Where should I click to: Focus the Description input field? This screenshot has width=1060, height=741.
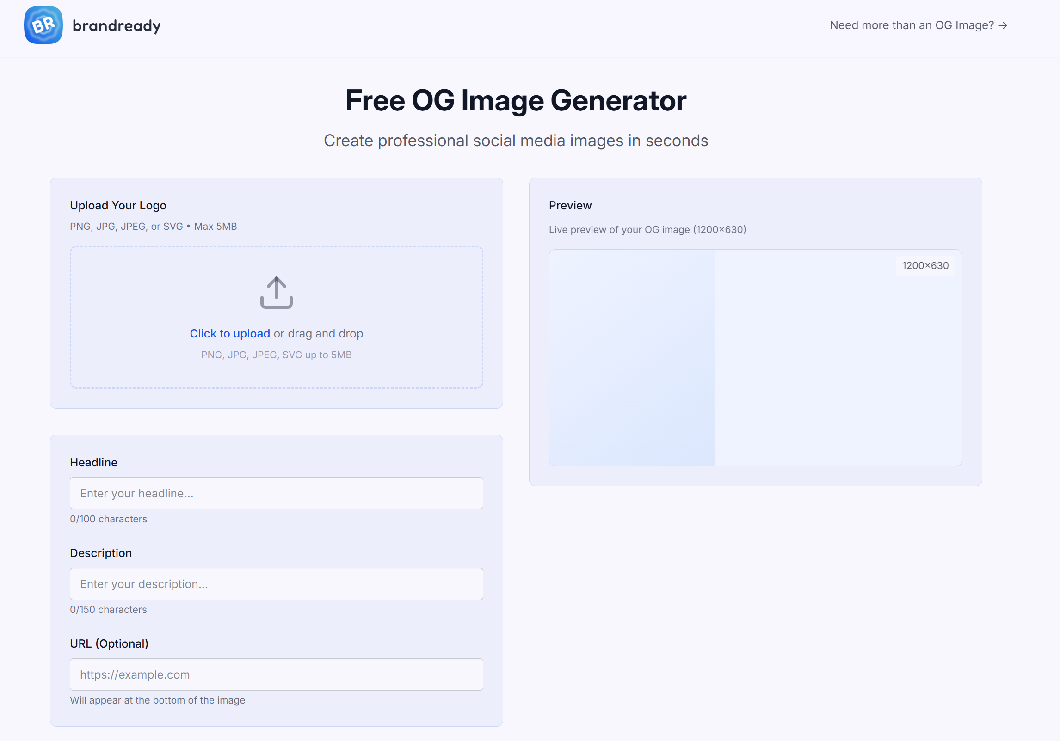coord(276,584)
